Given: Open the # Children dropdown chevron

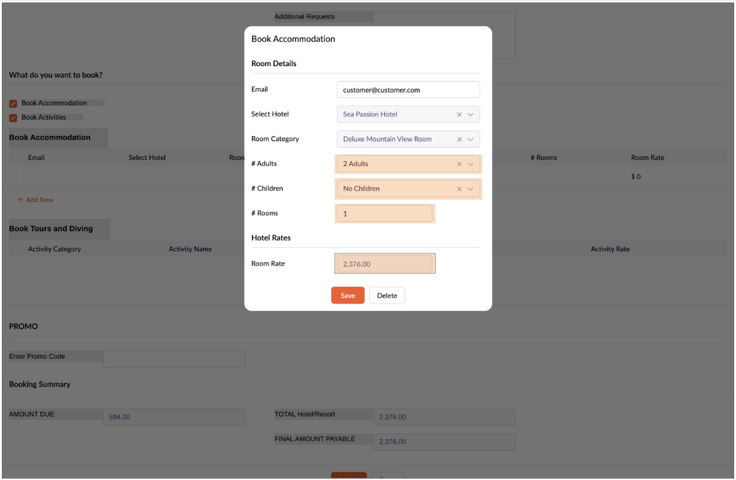Looking at the screenshot, I should pos(471,189).
